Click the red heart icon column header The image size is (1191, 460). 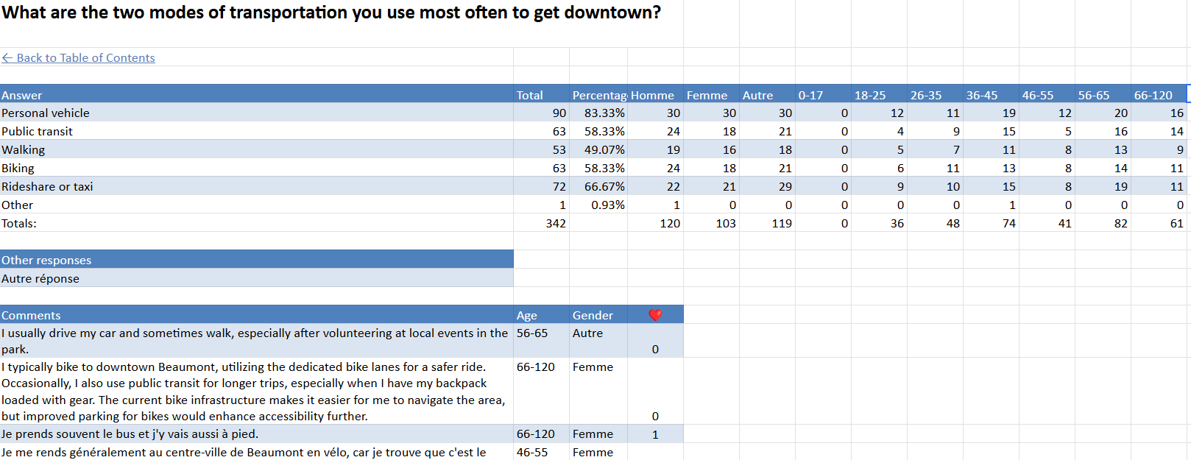click(x=655, y=315)
